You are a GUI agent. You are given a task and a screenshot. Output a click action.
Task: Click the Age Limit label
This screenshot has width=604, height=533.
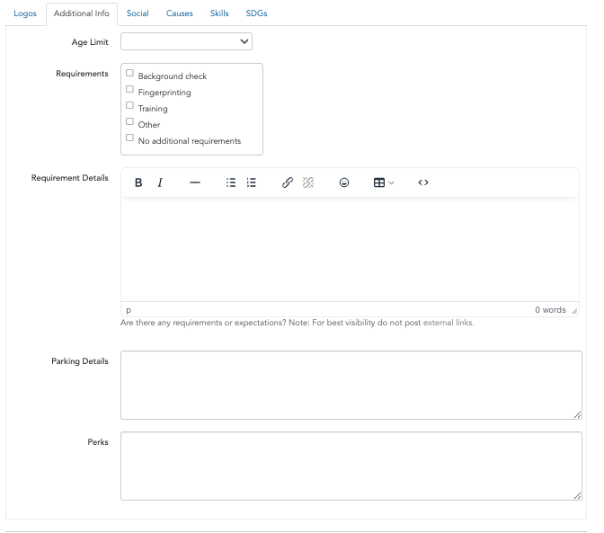click(x=90, y=42)
